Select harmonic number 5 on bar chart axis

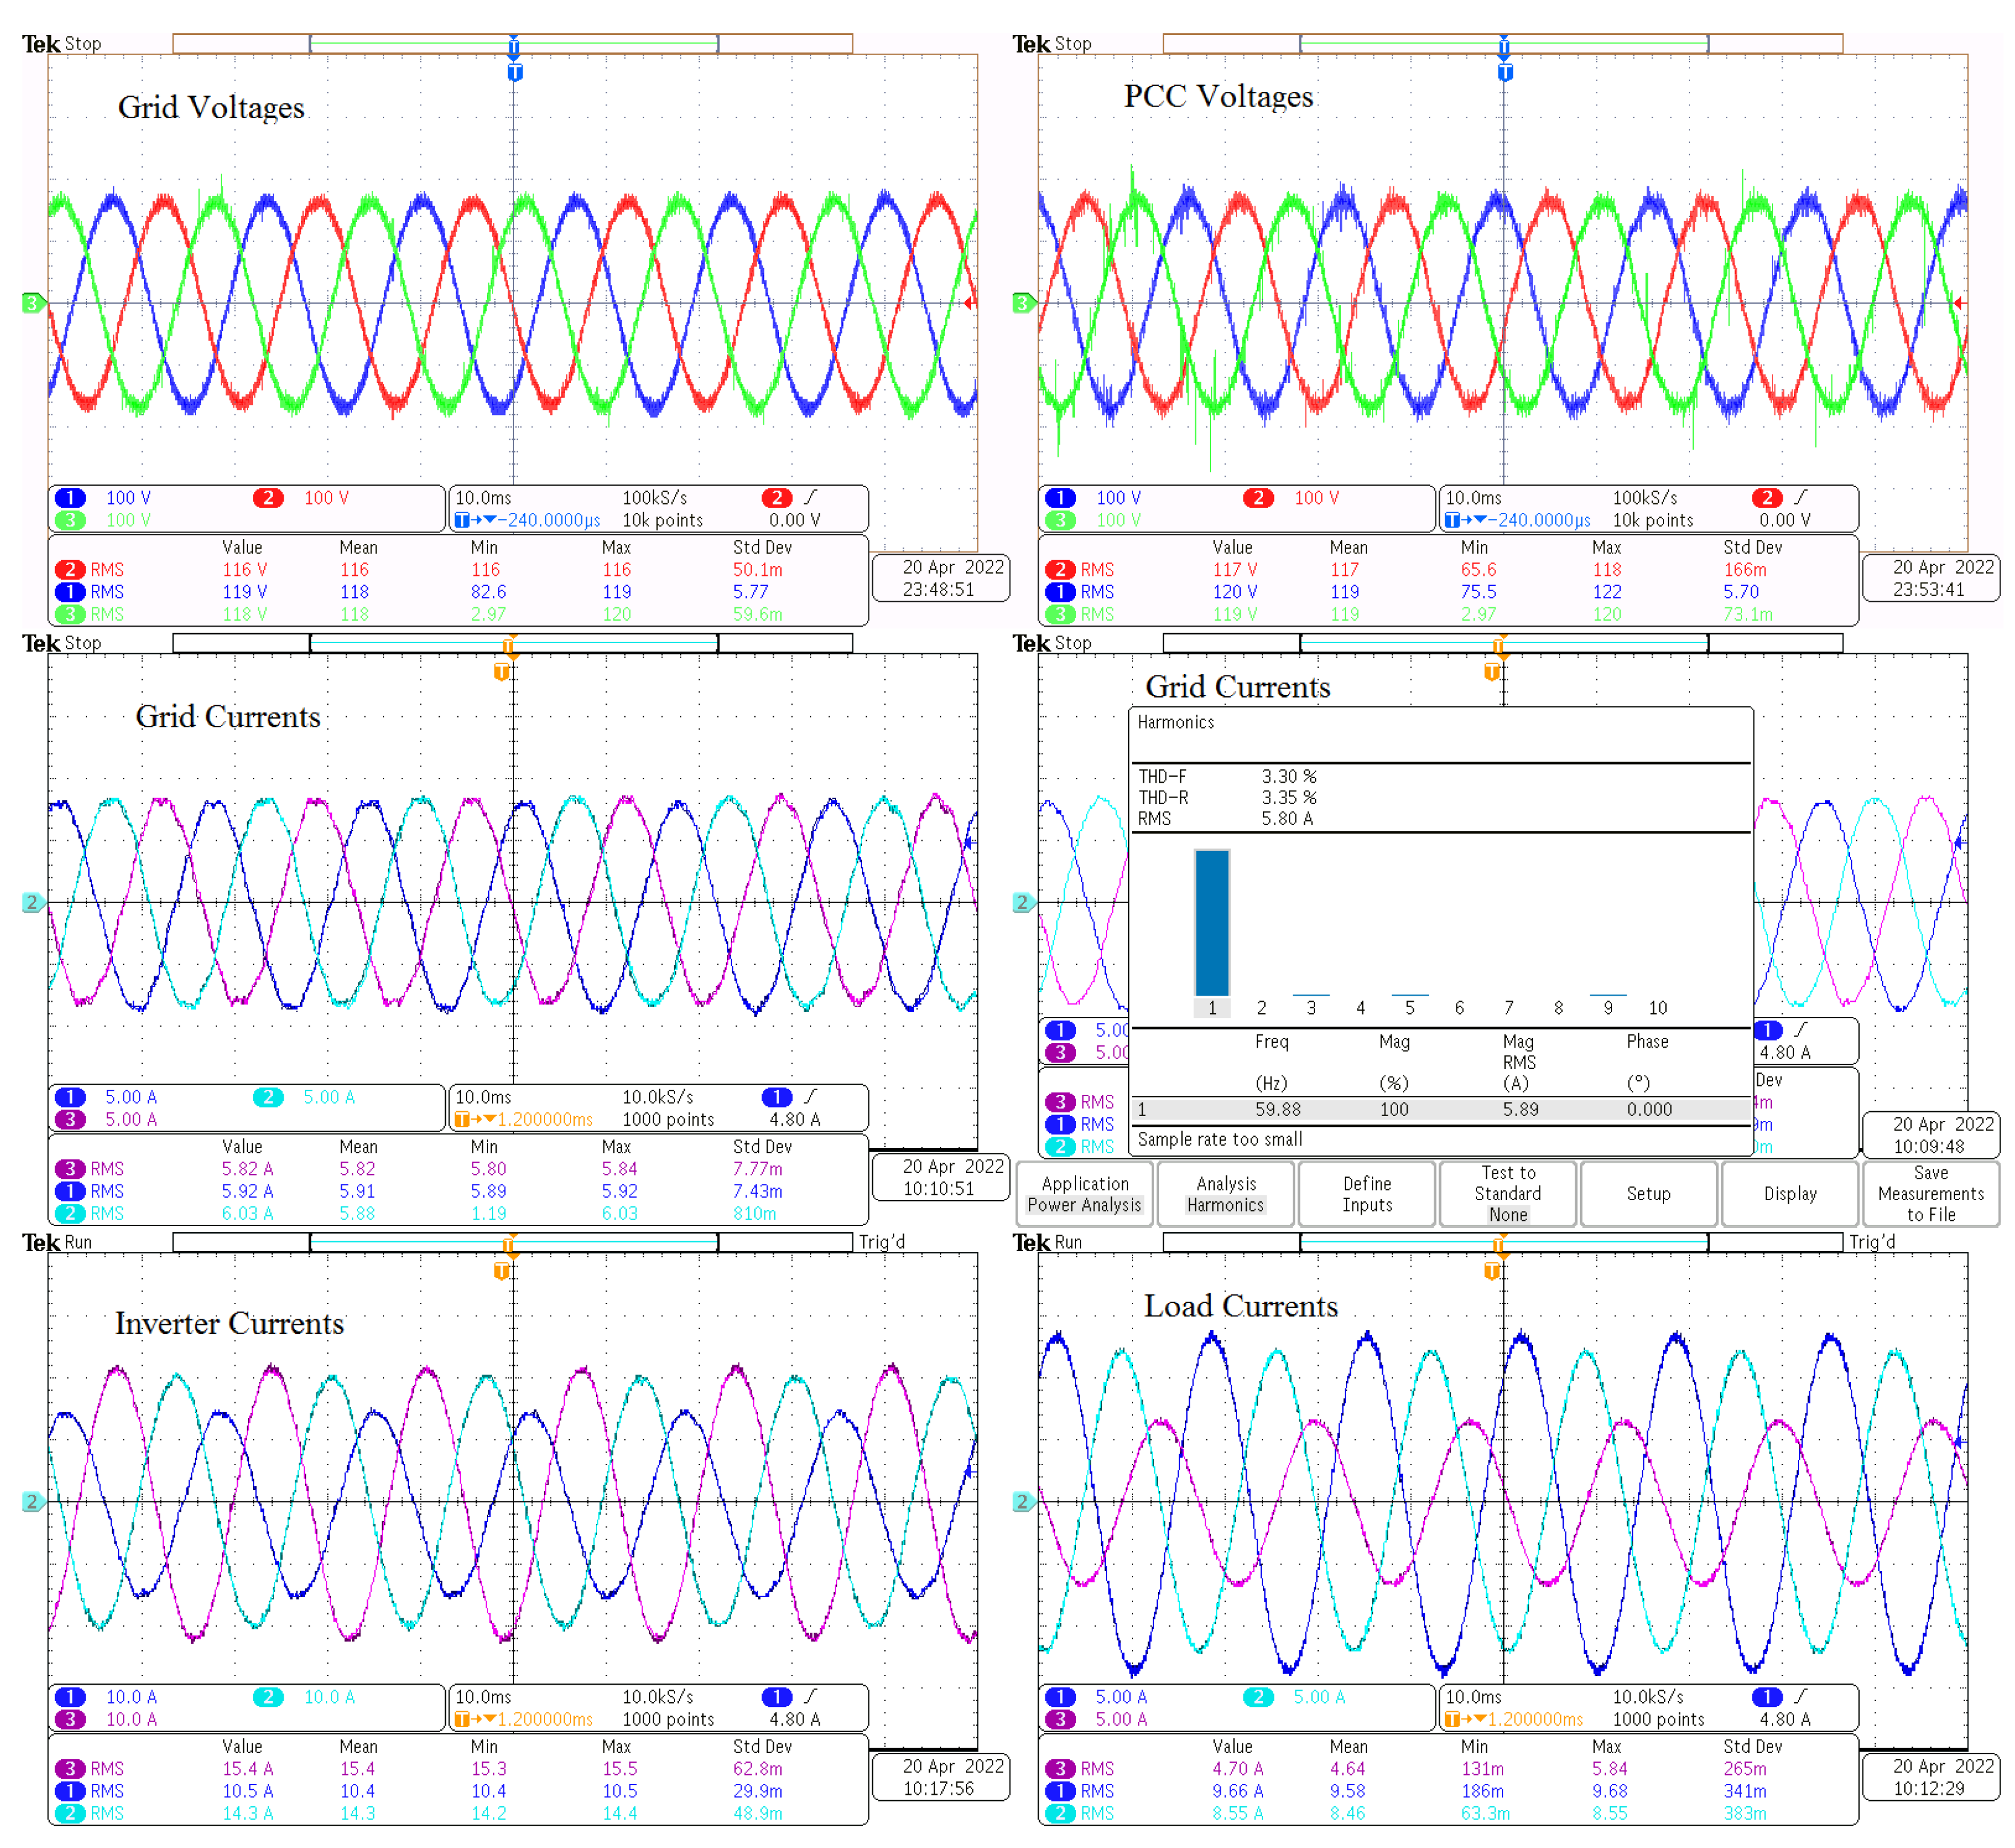[x=1410, y=1008]
